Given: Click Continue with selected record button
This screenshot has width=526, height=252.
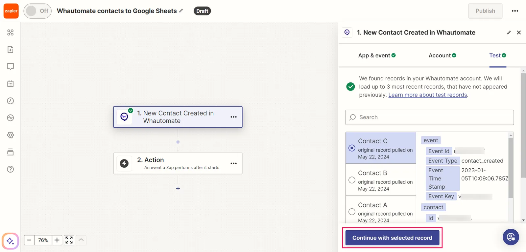Looking at the screenshot, I should [x=392, y=238].
